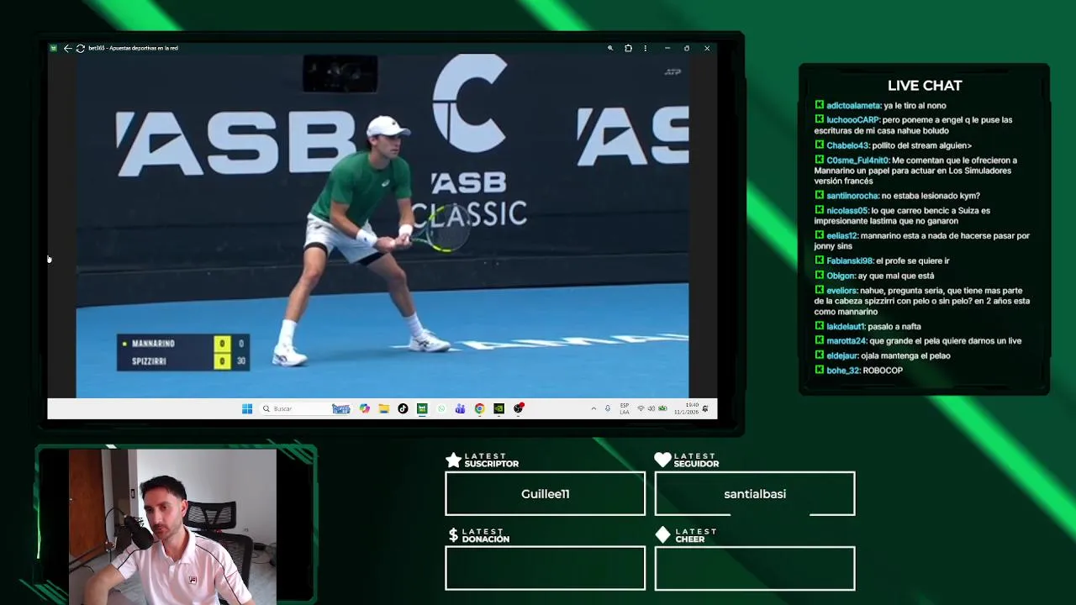
Task: Minimize the bet365 window
Action: [x=667, y=48]
